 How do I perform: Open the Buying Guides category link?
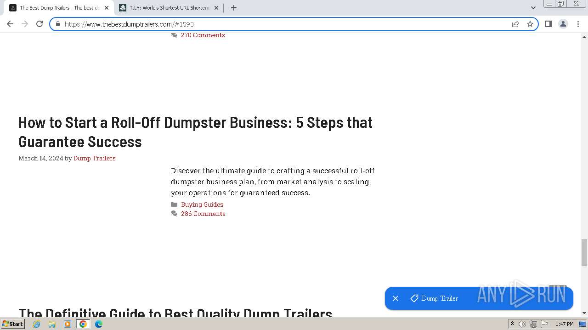tap(202, 204)
